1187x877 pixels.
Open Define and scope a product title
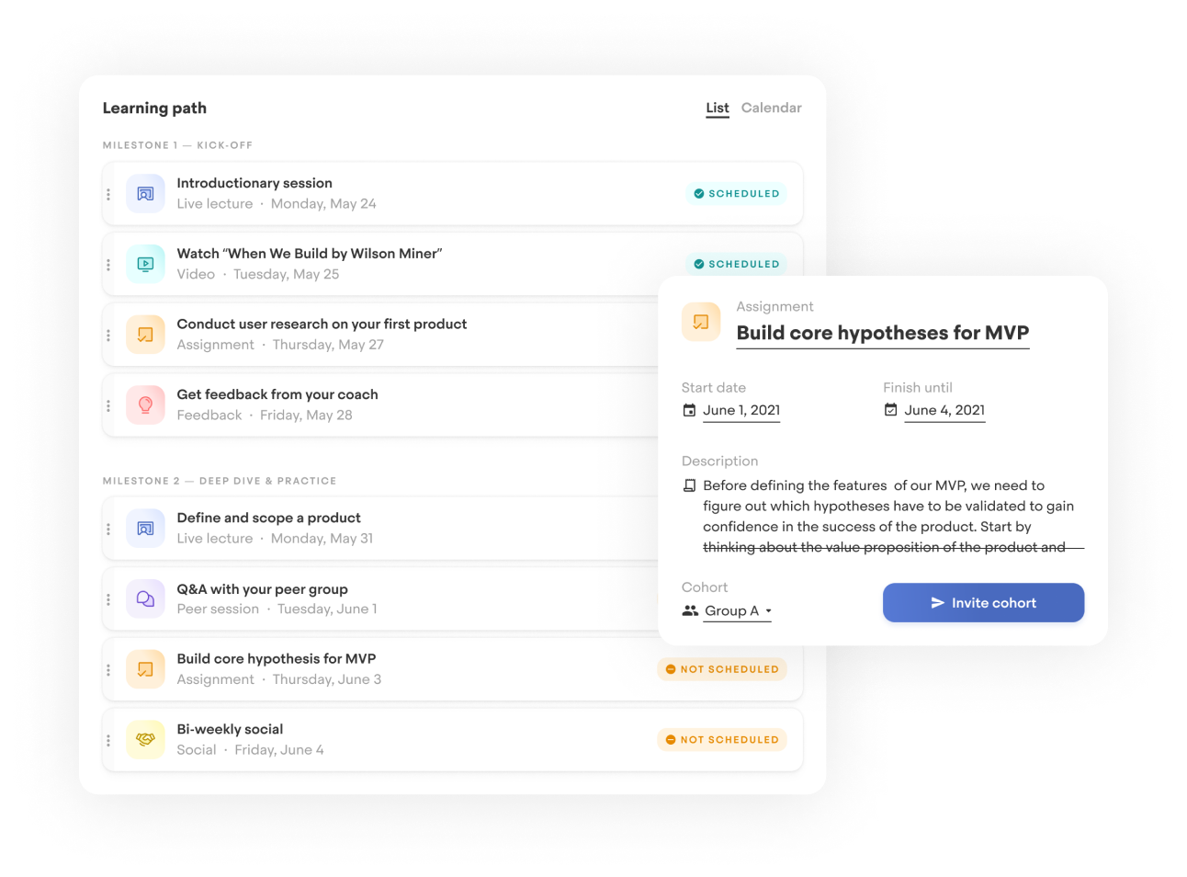[268, 518]
